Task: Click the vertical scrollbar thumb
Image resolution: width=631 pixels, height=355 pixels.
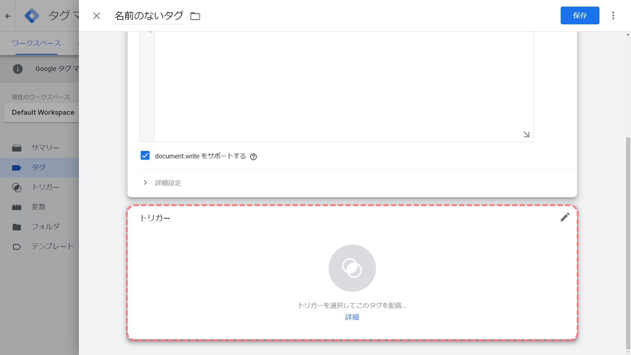Action: pos(628,243)
